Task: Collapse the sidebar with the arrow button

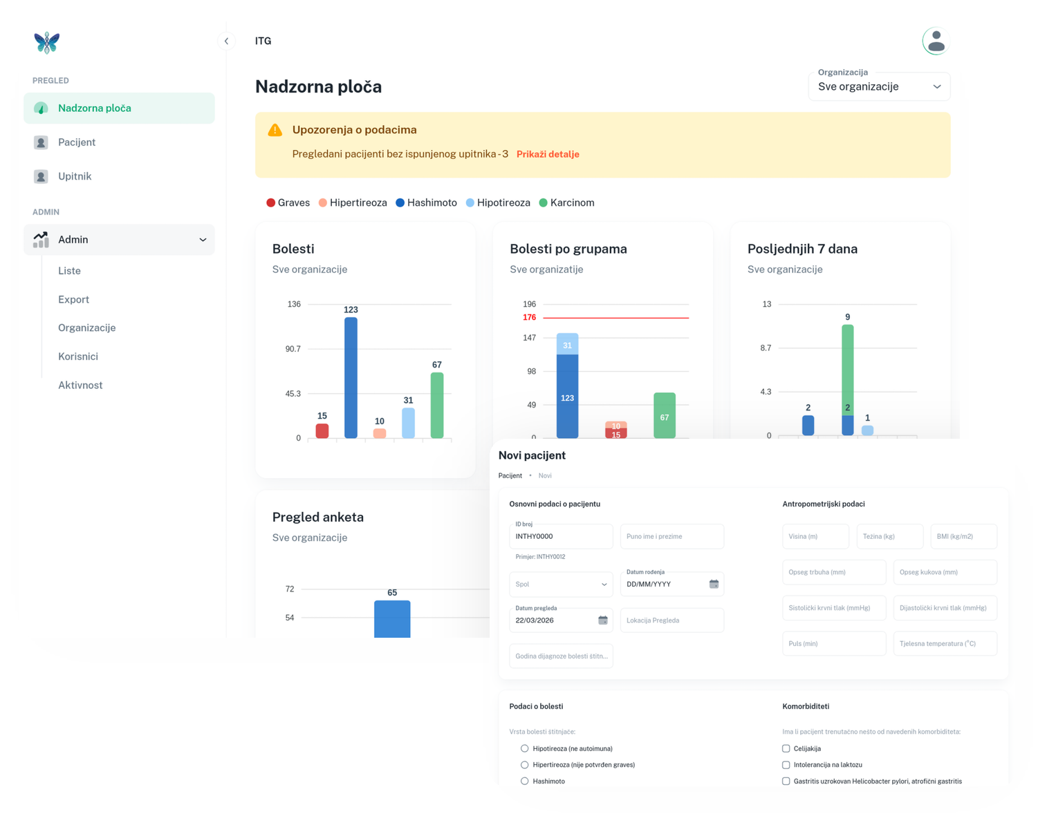Action: pyautogui.click(x=226, y=41)
